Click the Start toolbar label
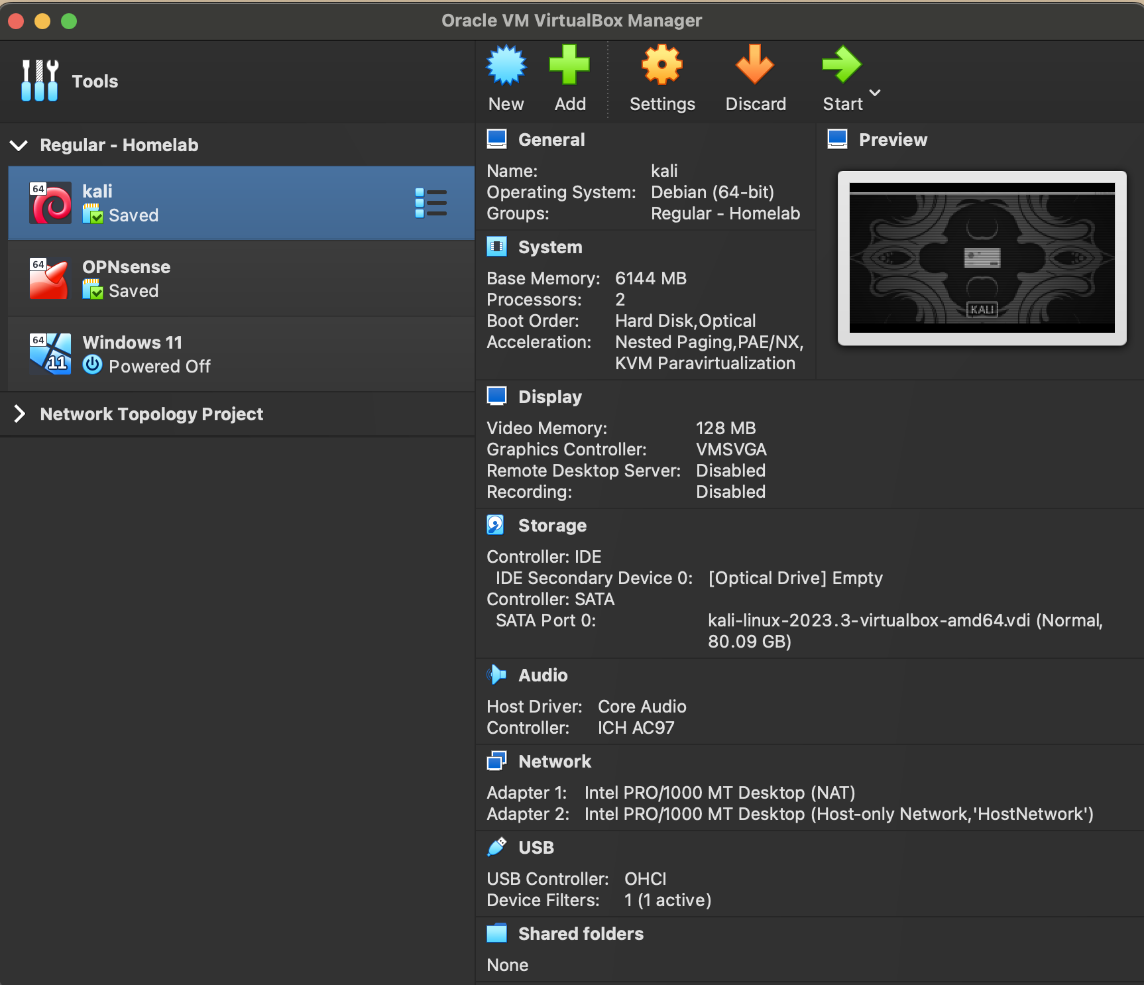Image resolution: width=1144 pixels, height=985 pixels. point(842,104)
